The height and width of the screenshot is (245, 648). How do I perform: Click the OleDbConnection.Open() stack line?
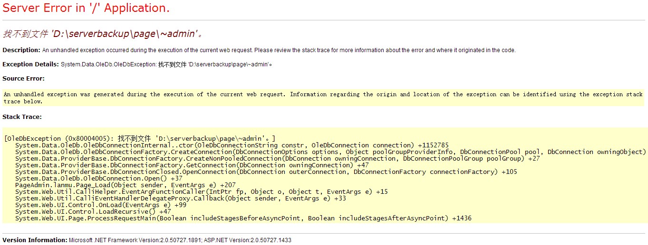[x=97, y=178]
